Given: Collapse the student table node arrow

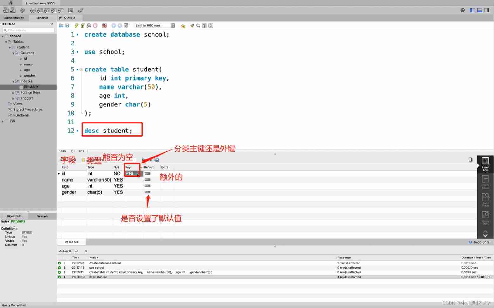Looking at the screenshot, I should 10,48.
